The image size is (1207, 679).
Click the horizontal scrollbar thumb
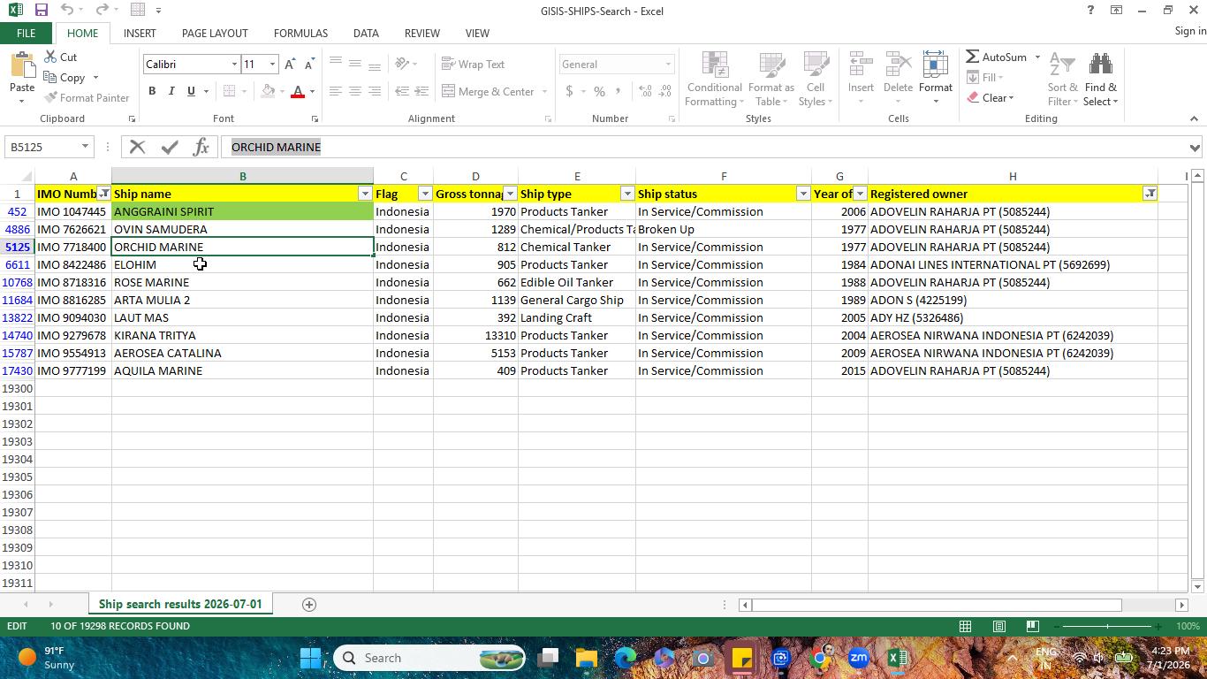point(938,605)
